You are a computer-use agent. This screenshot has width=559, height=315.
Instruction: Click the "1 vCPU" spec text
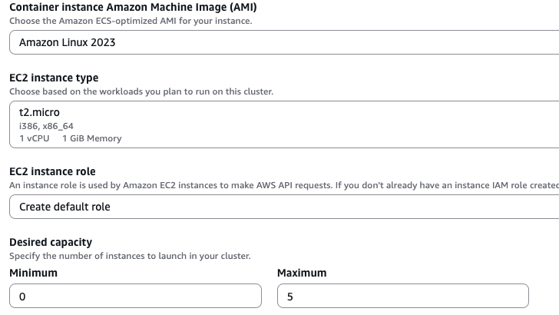tap(35, 138)
